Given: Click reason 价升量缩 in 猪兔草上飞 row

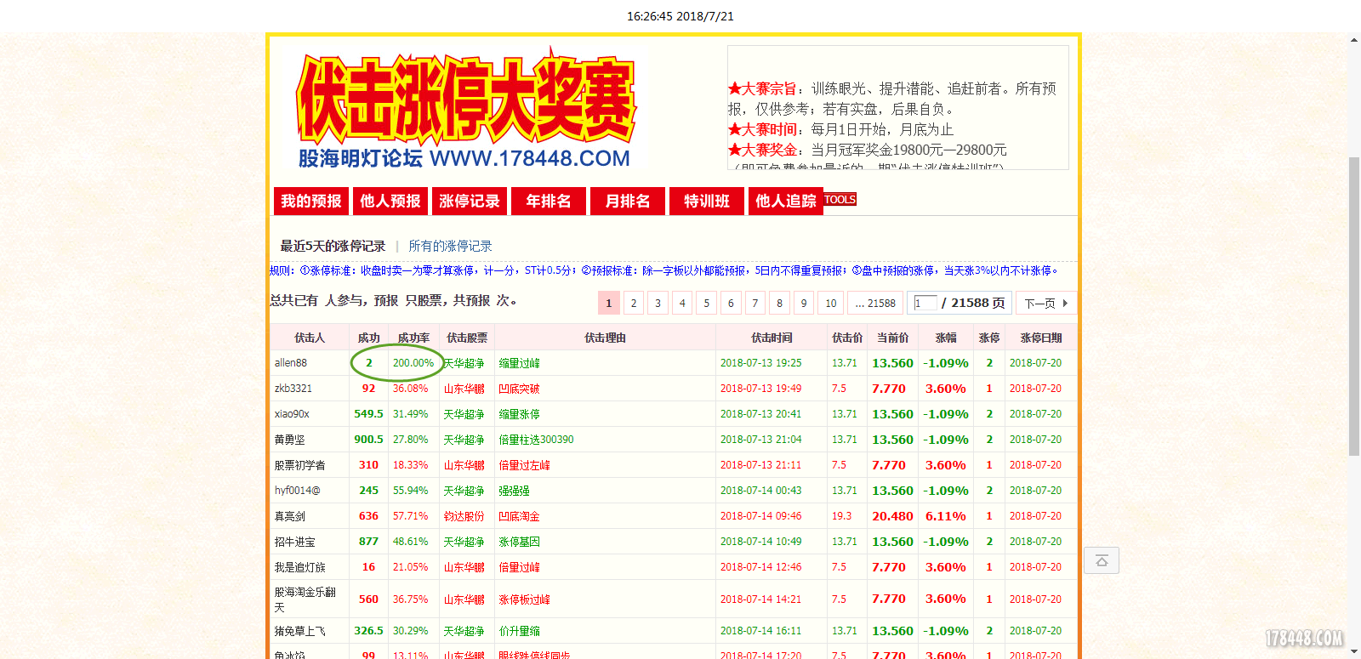Looking at the screenshot, I should pyautogui.click(x=519, y=631).
